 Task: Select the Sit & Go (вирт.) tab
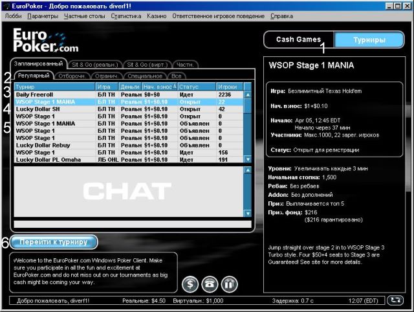[x=147, y=65]
